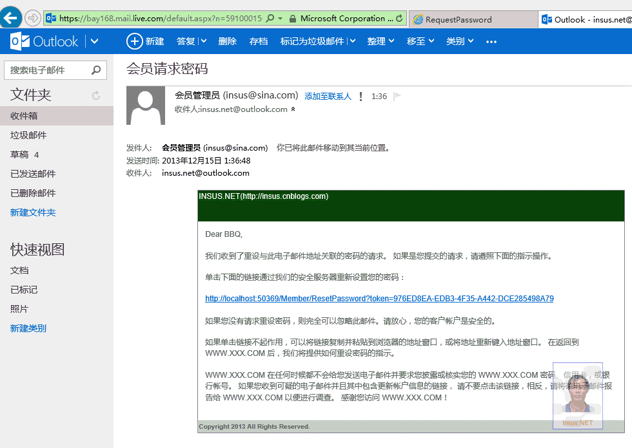Click the New category (新建类别) link
The height and width of the screenshot is (448, 632).
(x=28, y=328)
